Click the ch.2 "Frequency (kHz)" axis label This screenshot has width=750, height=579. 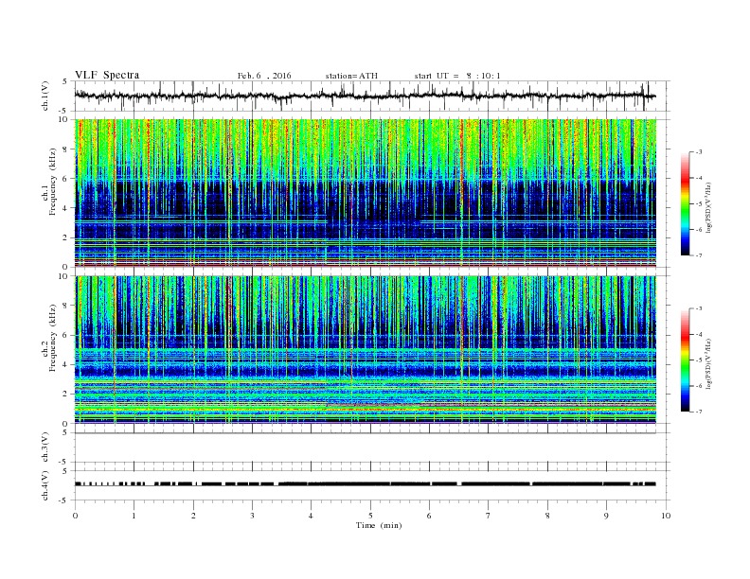(x=53, y=337)
